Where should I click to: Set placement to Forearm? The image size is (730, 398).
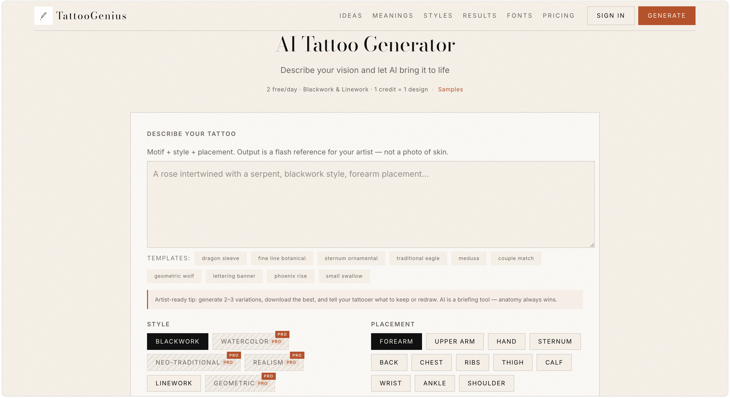tap(396, 341)
